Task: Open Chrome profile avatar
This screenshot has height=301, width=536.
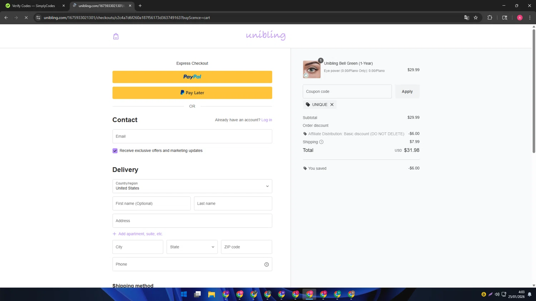Action: point(520,17)
